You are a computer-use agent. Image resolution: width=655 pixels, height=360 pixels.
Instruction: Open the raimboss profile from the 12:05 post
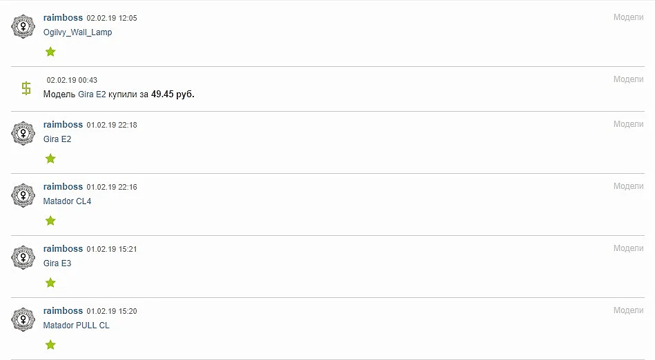click(63, 18)
